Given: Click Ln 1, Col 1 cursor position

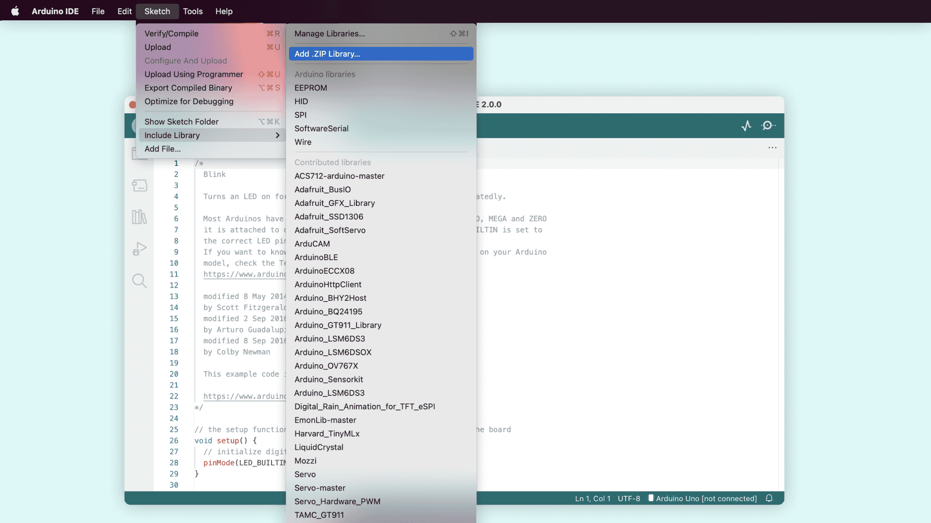Looking at the screenshot, I should point(593,498).
